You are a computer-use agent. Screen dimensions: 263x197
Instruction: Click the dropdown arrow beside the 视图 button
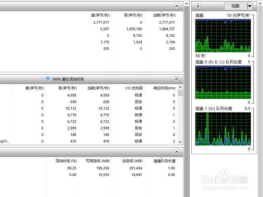pos(249,6)
